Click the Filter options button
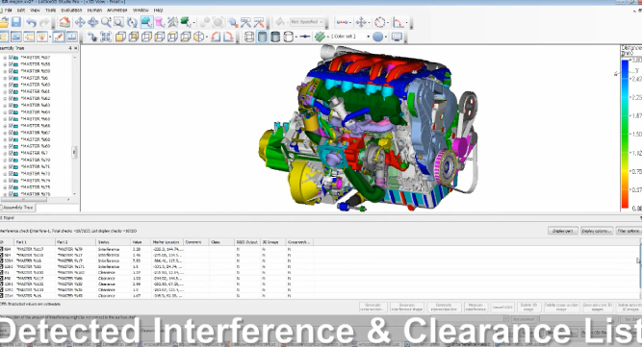Viewport: 642px width, 347px height. [629, 231]
